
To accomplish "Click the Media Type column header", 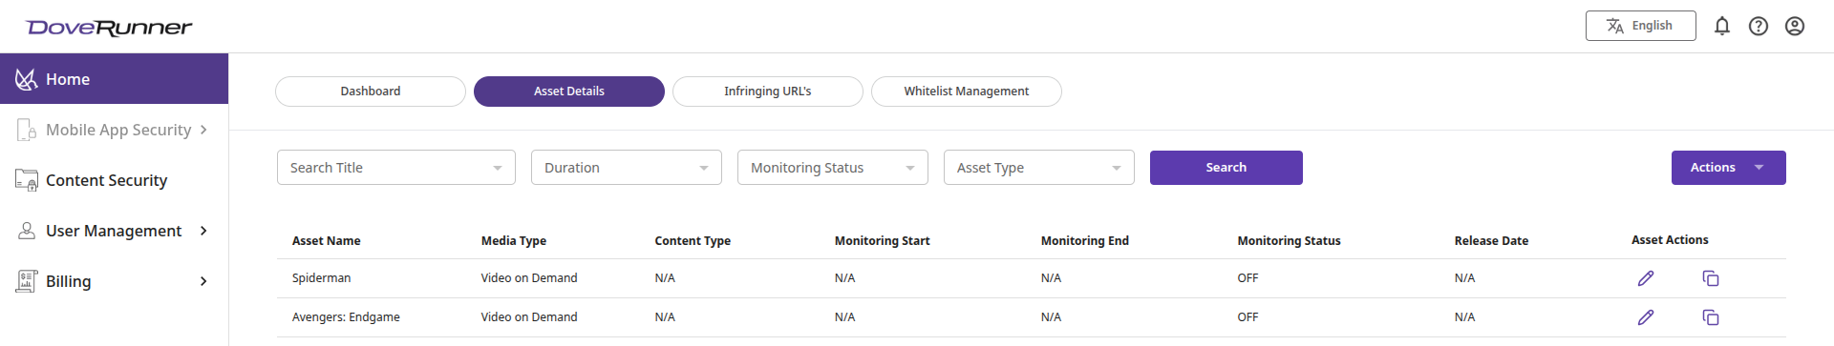I will pos(514,241).
